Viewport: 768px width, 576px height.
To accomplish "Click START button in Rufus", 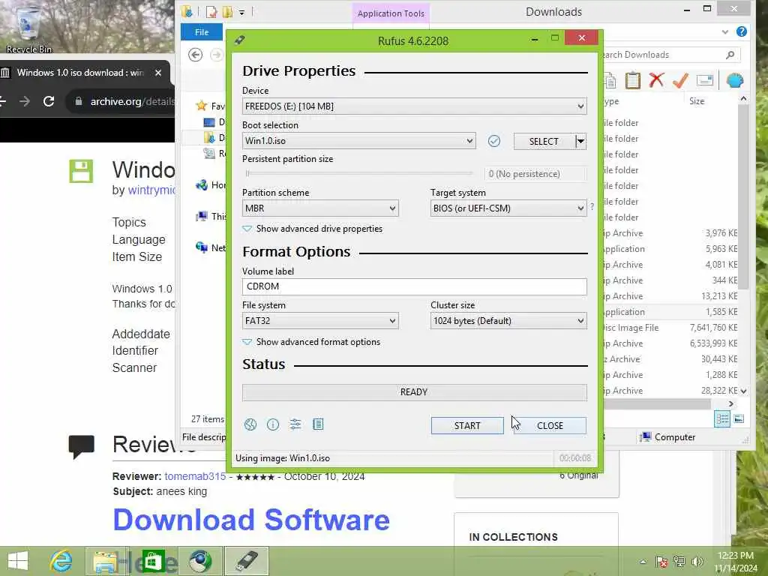I will [467, 426].
